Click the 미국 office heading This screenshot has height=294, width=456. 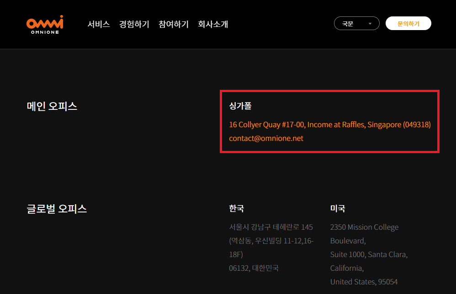(338, 208)
